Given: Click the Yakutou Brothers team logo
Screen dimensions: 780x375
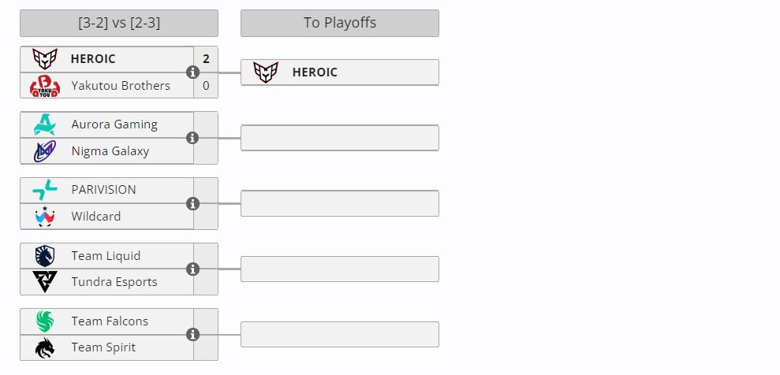Looking at the screenshot, I should (x=45, y=86).
